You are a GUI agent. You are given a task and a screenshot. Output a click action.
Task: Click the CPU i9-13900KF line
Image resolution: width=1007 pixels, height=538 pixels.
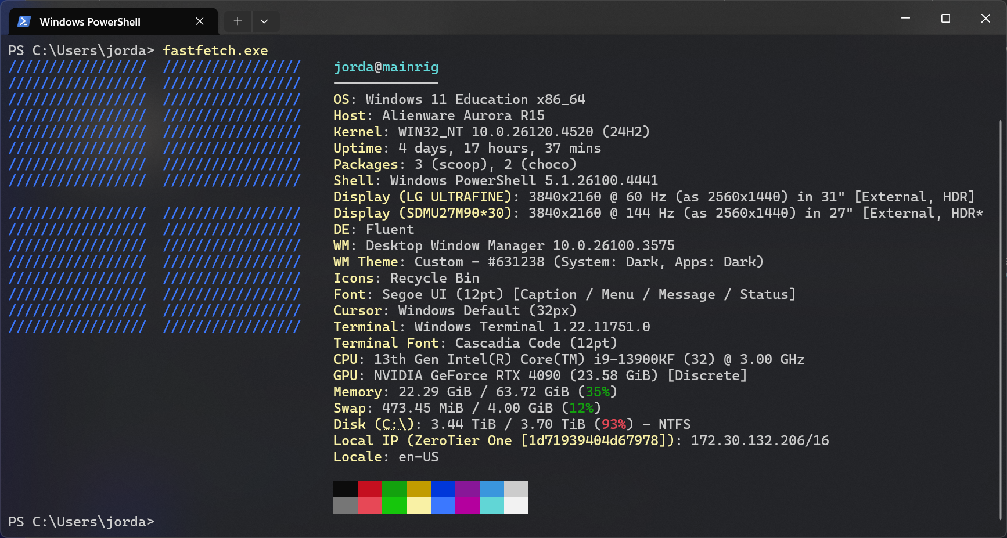pyautogui.click(x=569, y=359)
